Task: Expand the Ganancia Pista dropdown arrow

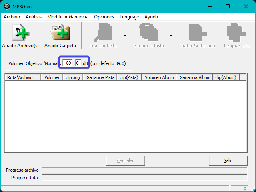Action: 171,36
